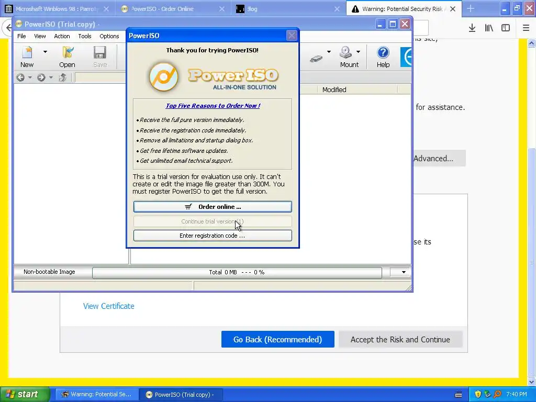Click the Save floppy disk icon
The height and width of the screenshot is (402, 536).
click(x=100, y=53)
